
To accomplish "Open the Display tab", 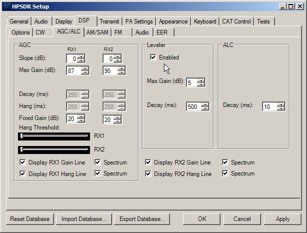I will click(64, 21).
